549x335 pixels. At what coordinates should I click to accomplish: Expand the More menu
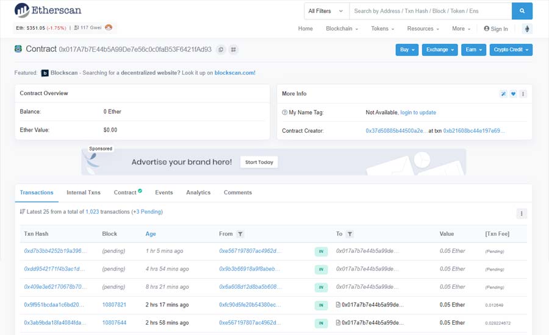click(x=461, y=29)
